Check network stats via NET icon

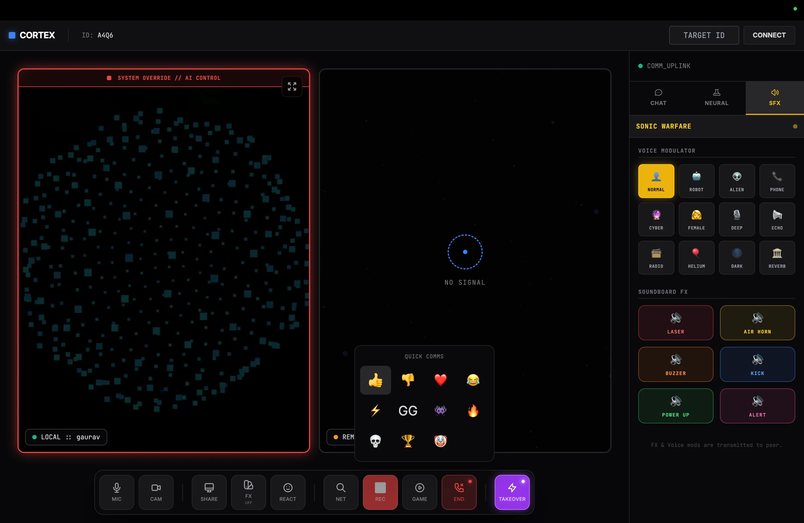(340, 492)
